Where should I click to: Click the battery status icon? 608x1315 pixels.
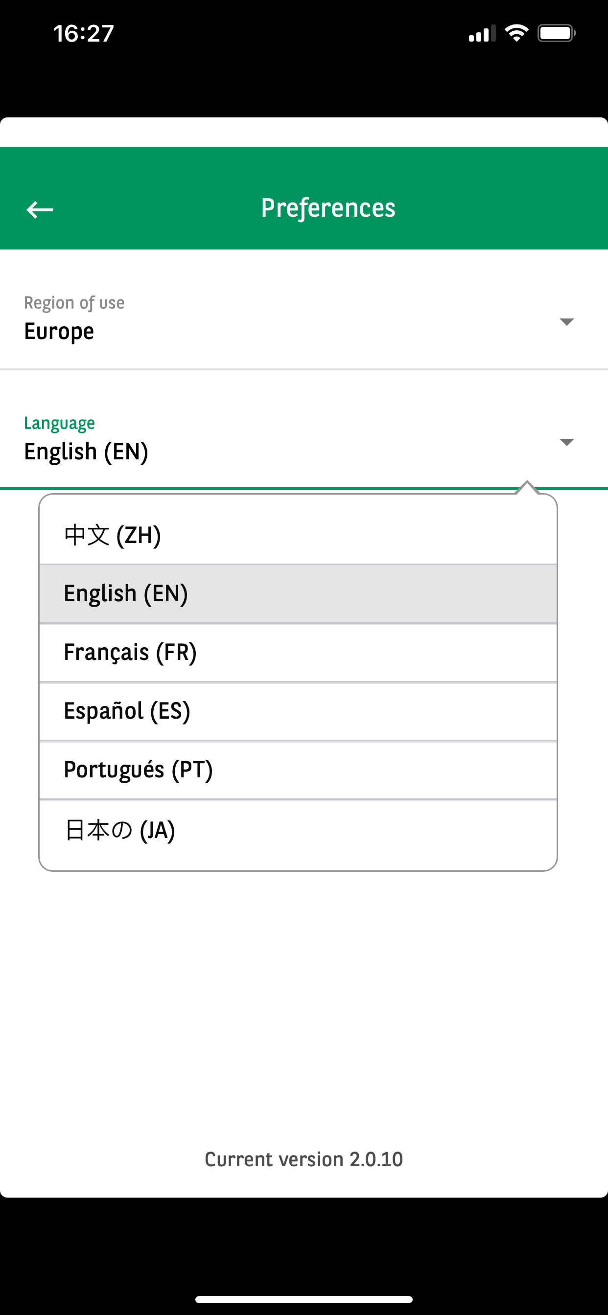tap(557, 34)
